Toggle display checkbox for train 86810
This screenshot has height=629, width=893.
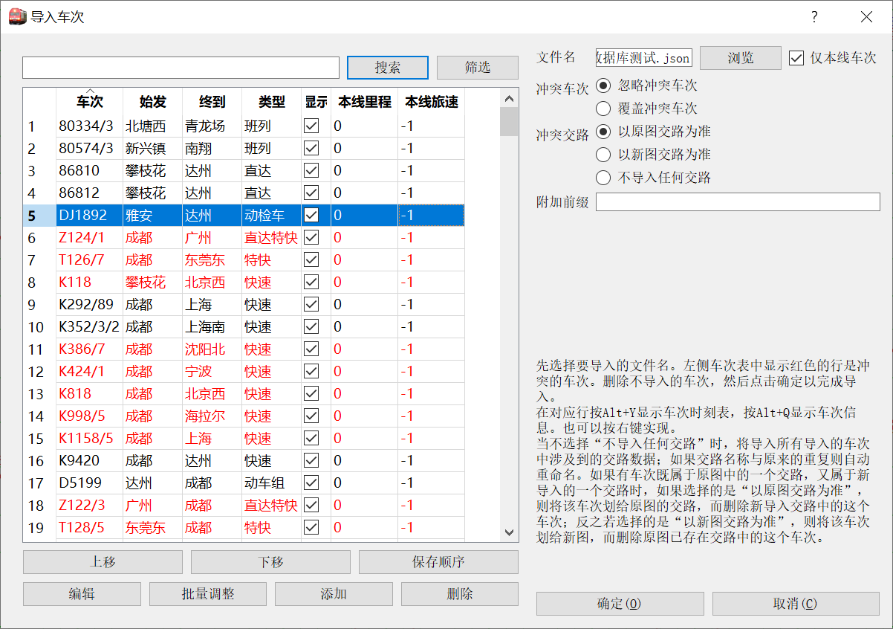[x=311, y=171]
